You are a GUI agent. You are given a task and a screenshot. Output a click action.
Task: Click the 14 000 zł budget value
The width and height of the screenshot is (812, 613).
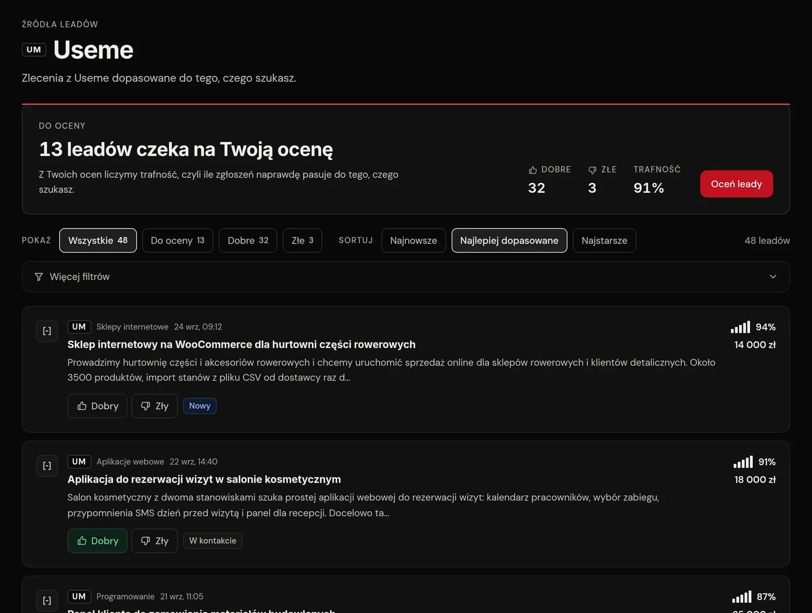[755, 345]
